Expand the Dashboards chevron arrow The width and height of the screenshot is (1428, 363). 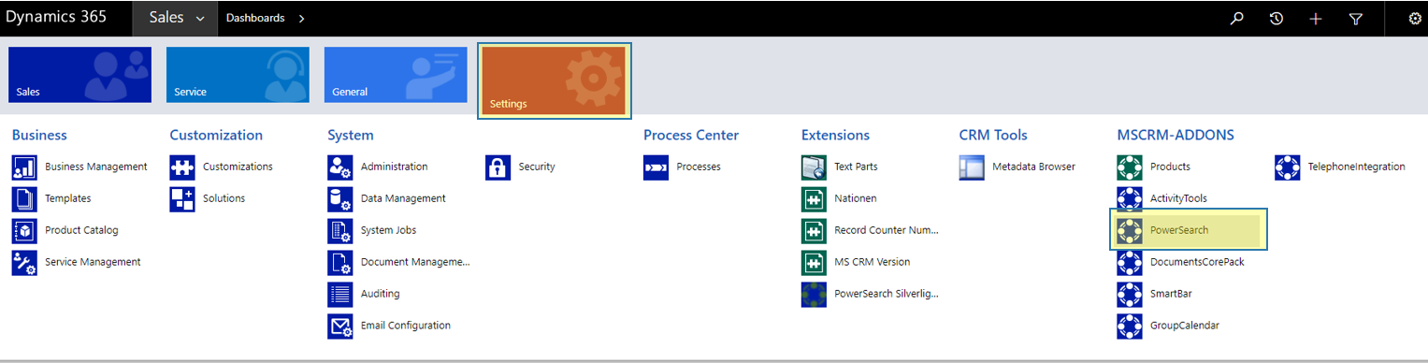tap(301, 19)
